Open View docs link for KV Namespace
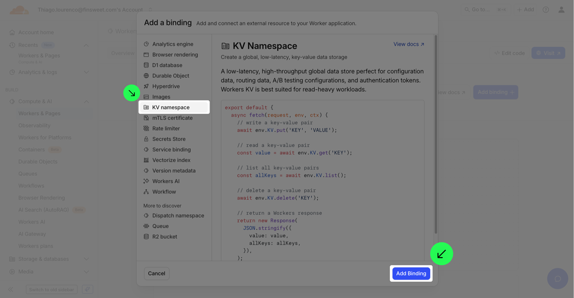 click(x=409, y=44)
